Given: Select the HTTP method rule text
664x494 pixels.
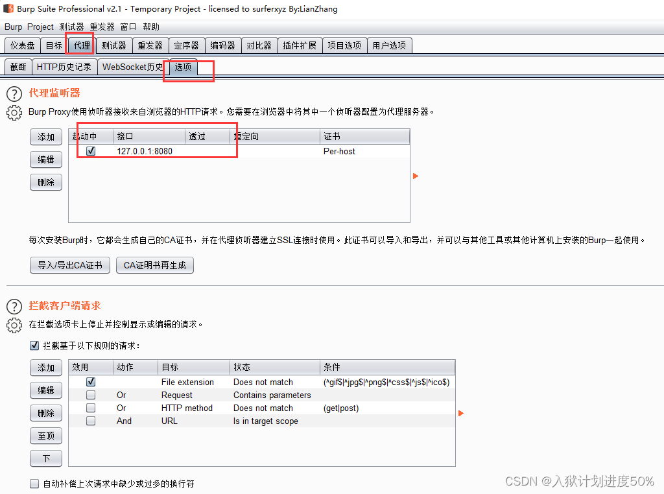Looking at the screenshot, I should tap(187, 408).
